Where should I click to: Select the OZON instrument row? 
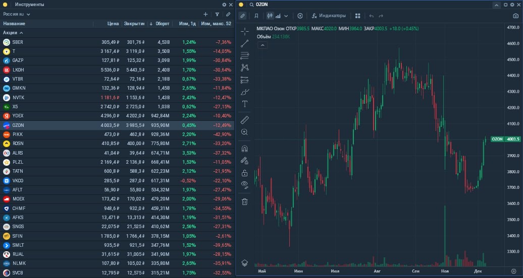[x=117, y=125]
